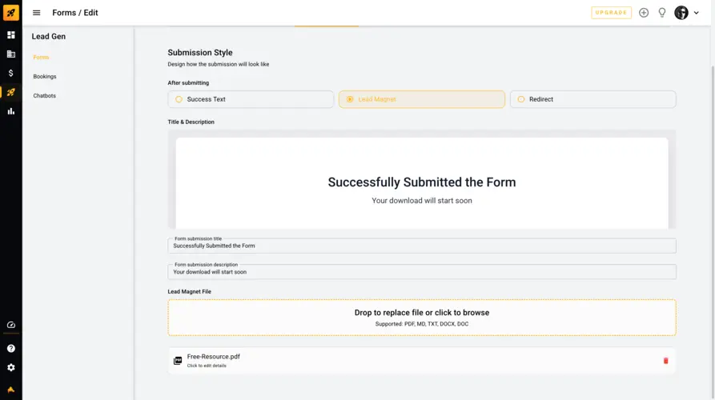Viewport: 715px width, 400px height.
Task: Click the plus circle add icon
Action: [x=644, y=13]
